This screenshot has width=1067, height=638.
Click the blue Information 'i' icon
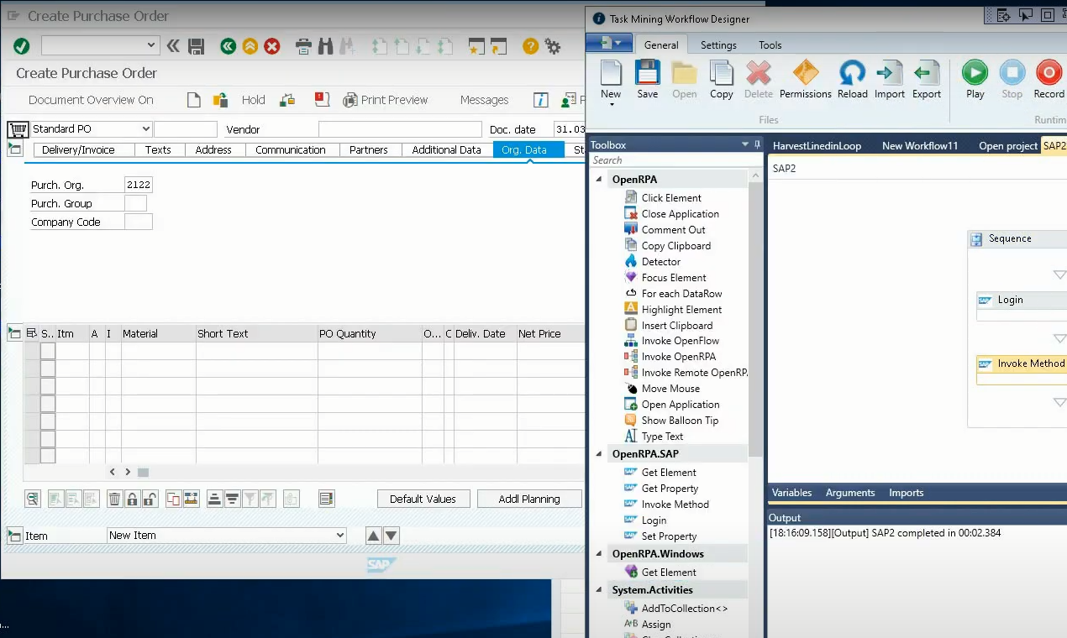(542, 100)
